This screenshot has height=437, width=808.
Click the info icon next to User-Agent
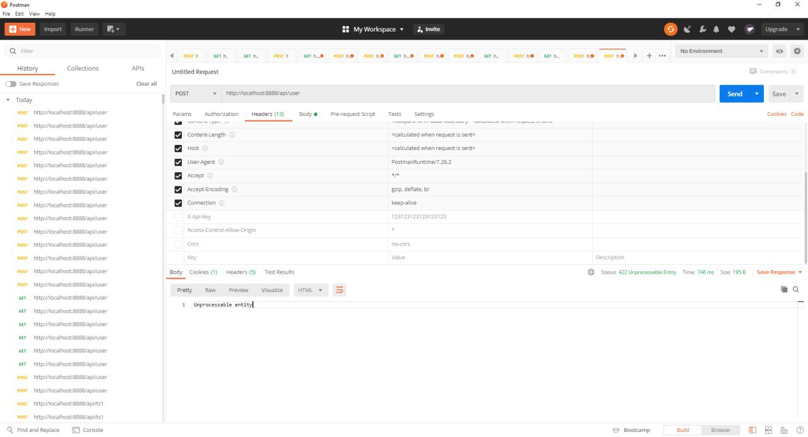221,162
